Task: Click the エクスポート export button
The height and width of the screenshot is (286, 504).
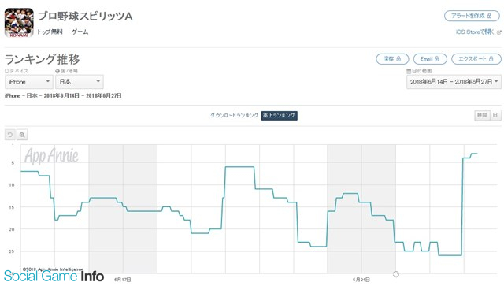Action: click(476, 59)
